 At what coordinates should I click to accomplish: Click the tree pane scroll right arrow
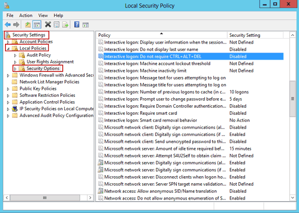(90, 198)
